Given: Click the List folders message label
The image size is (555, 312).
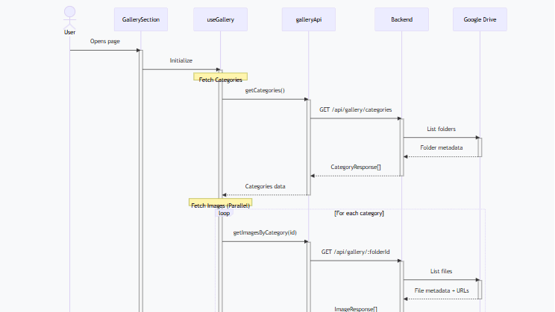Looking at the screenshot, I should (441, 129).
